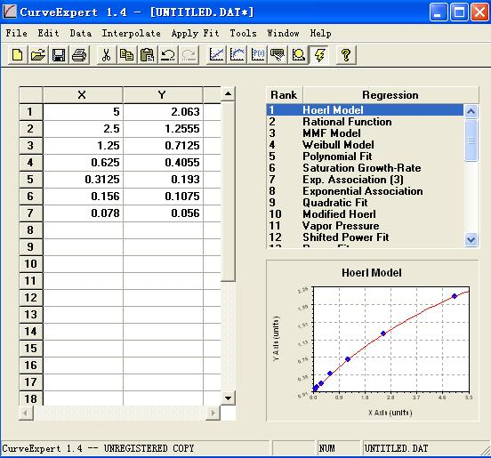Save the data with floppy disk icon
Image resolution: width=491 pixels, height=458 pixels.
coord(59,55)
